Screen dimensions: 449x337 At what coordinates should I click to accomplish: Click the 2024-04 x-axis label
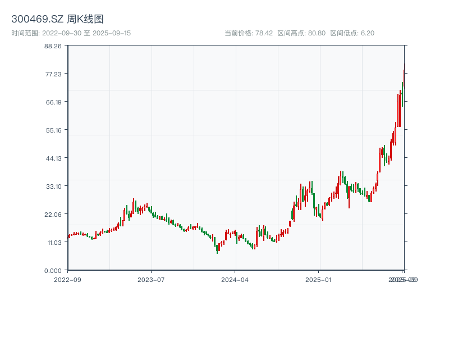[235, 279]
